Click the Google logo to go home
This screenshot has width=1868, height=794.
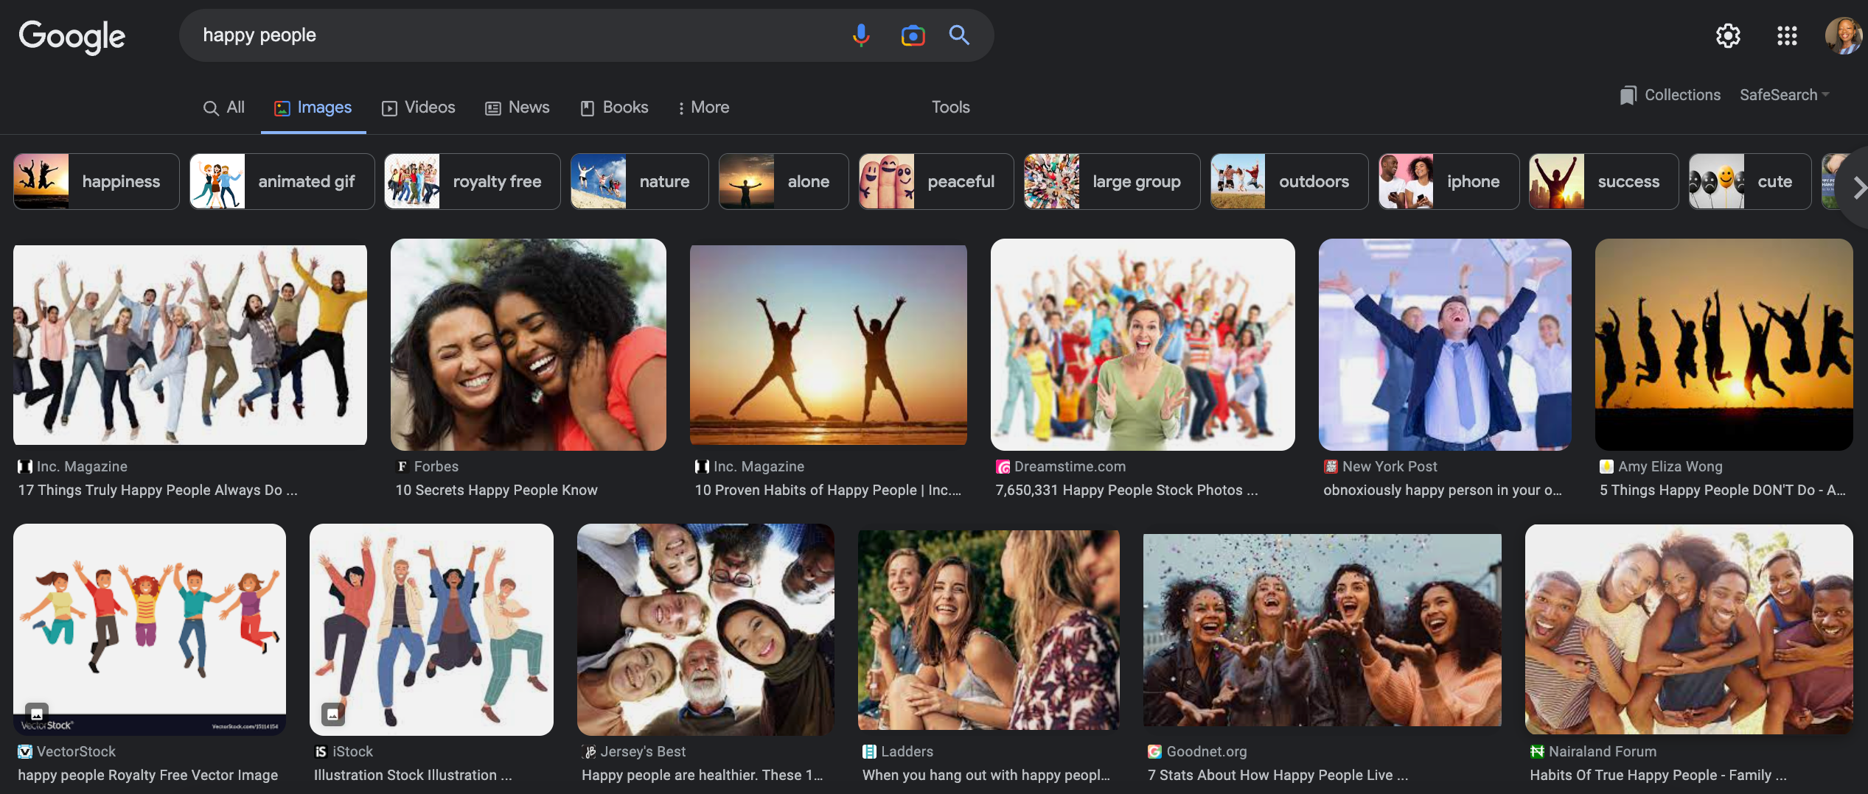coord(72,35)
